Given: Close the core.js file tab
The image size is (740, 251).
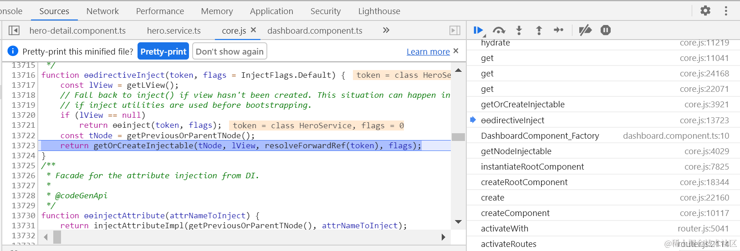Looking at the screenshot, I should coord(254,30).
